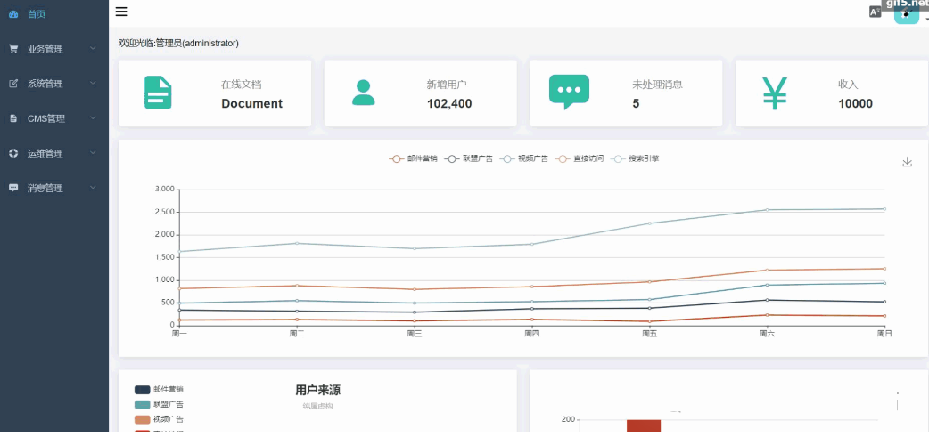Image resolution: width=929 pixels, height=437 pixels.
Task: Open the CMS管理 menu item
Action: coord(46,118)
